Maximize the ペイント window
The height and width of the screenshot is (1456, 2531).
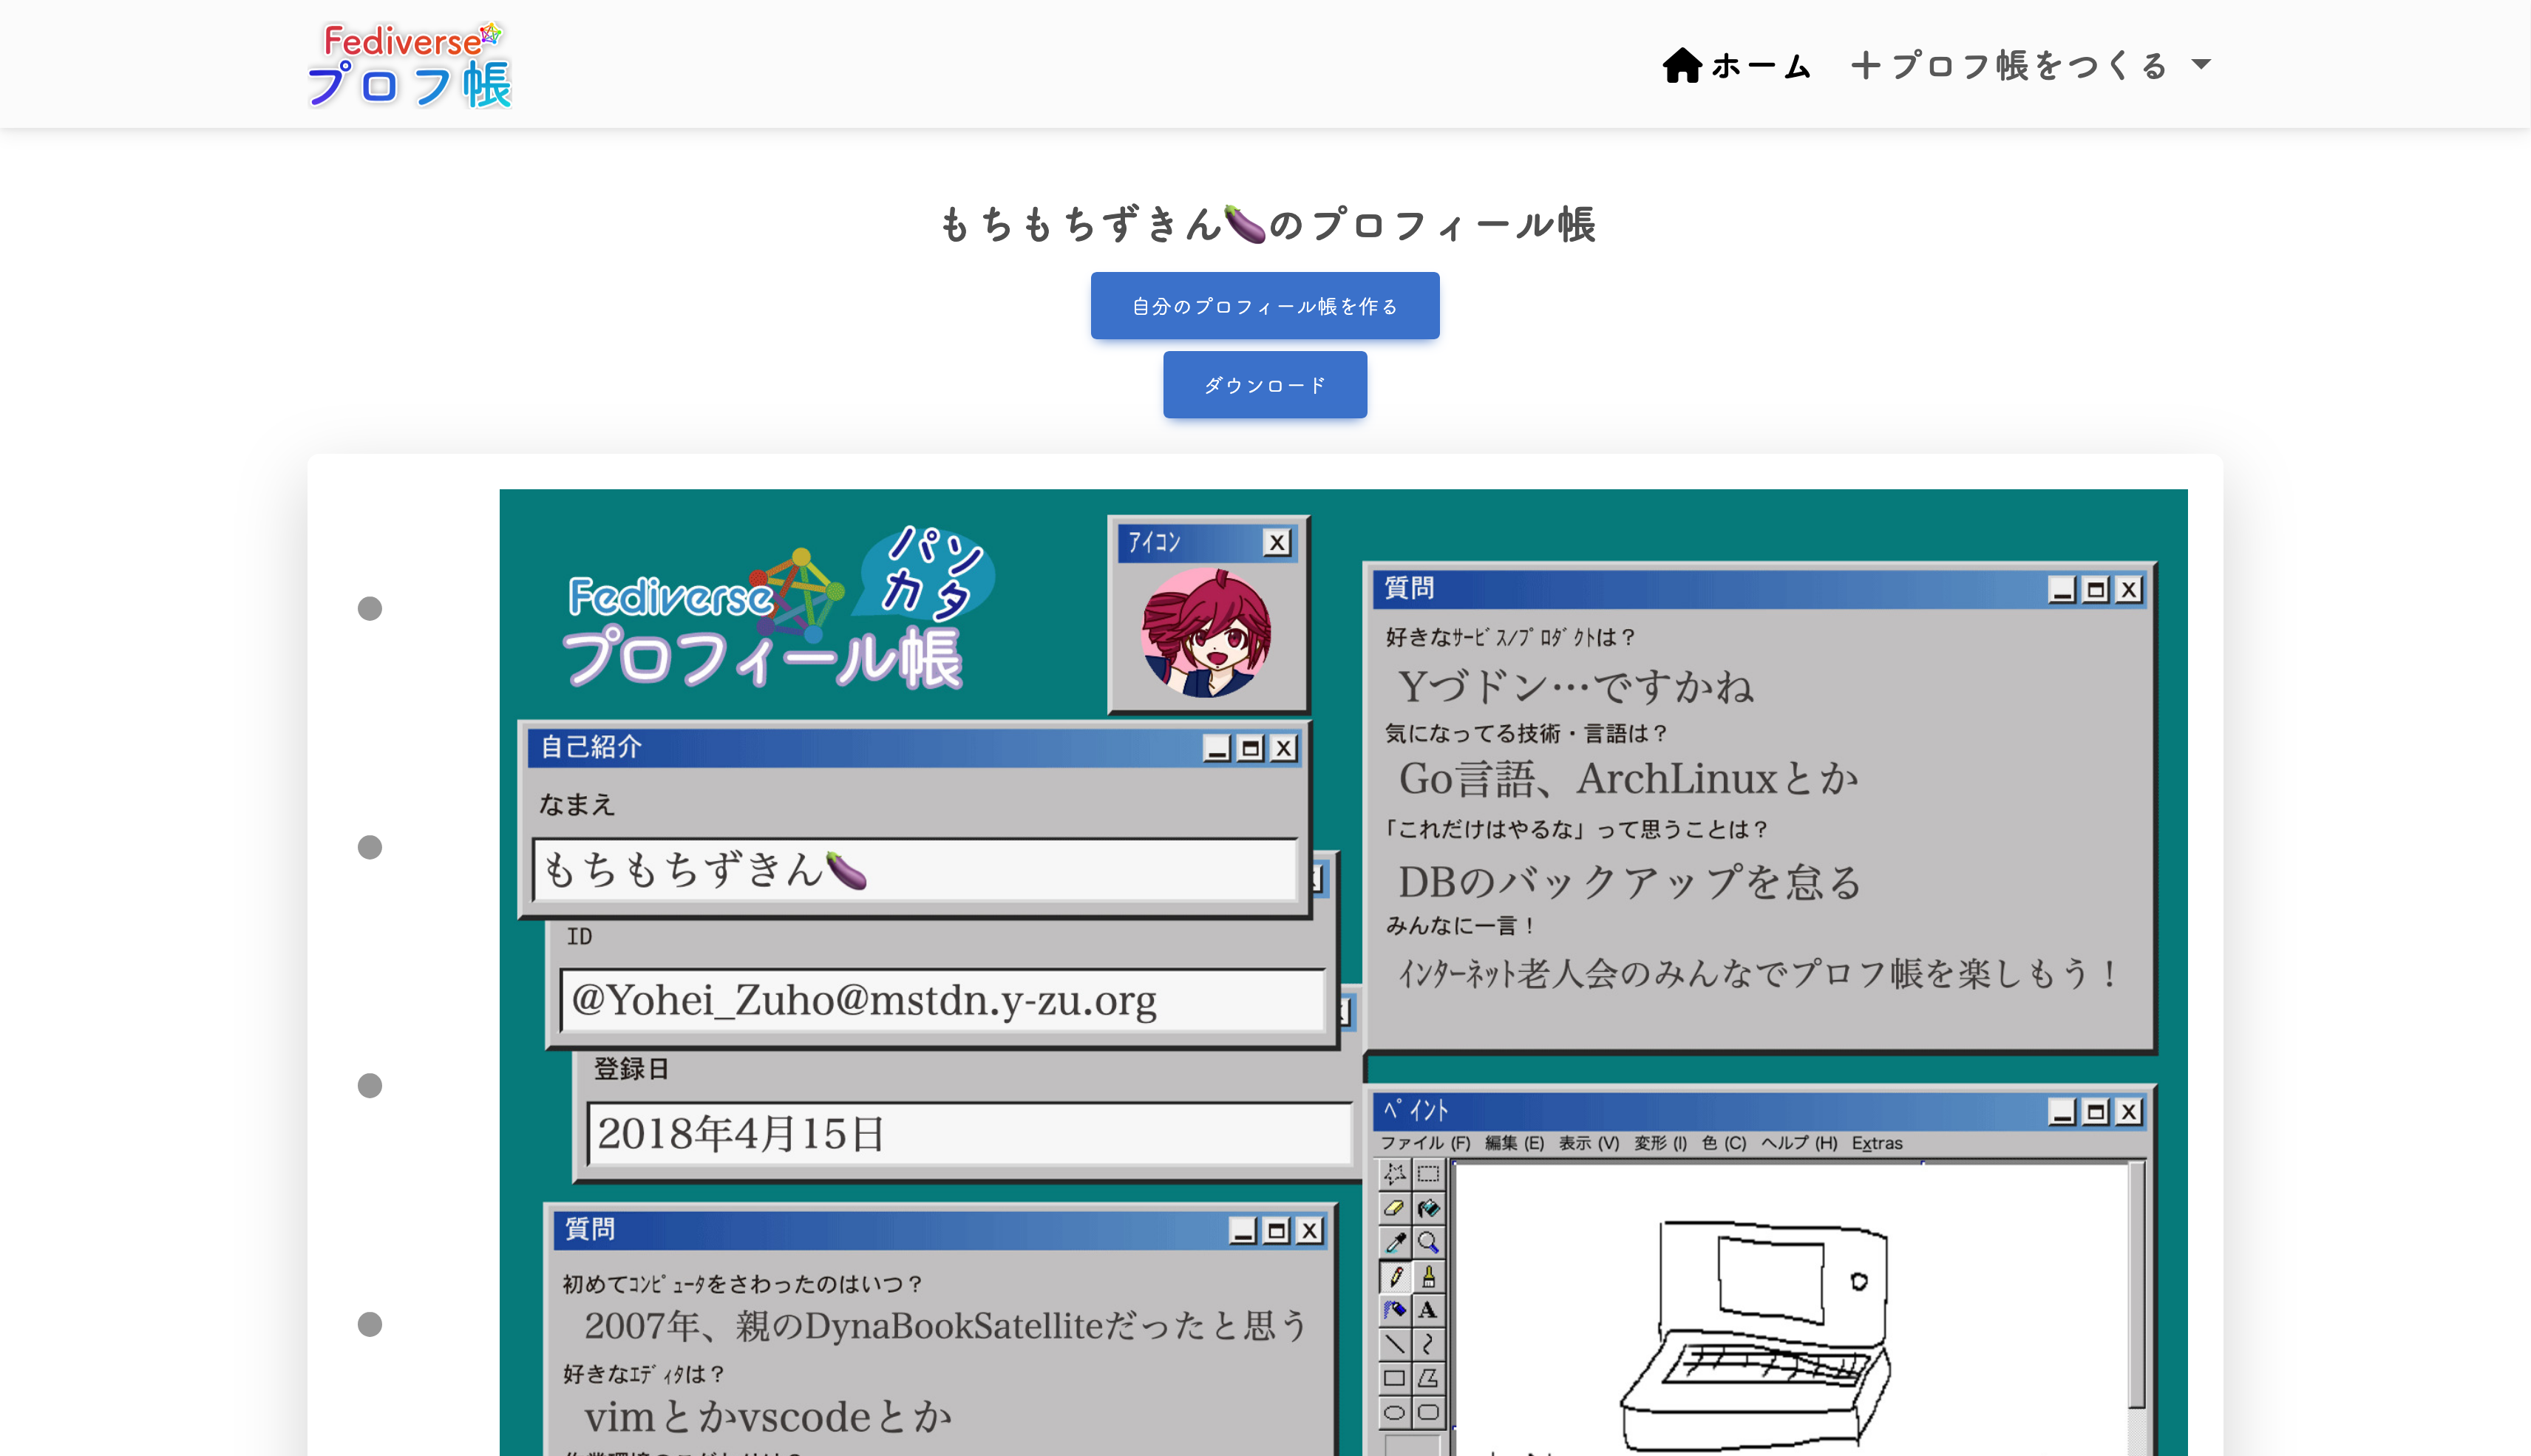point(2096,1112)
